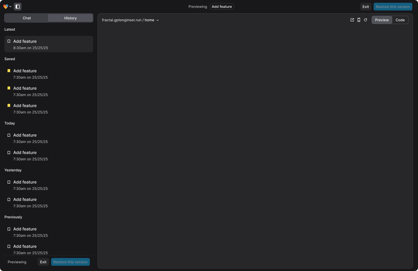This screenshot has height=271, width=418.
Task: Expand the project menu next to the heart logo
Action: pos(11,6)
